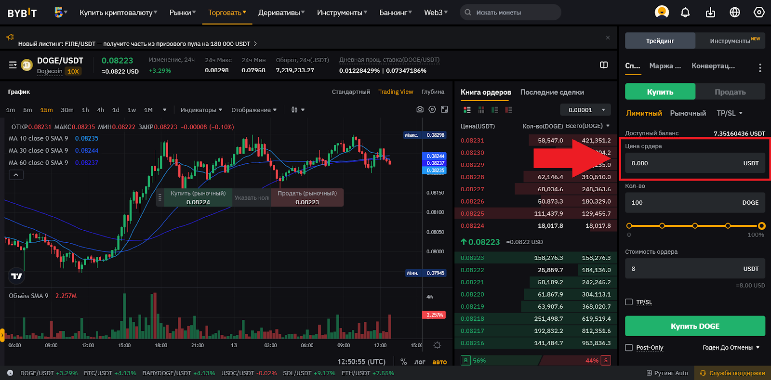Filter by buy percentage B indicator
This screenshot has height=380, width=771.
(x=465, y=360)
